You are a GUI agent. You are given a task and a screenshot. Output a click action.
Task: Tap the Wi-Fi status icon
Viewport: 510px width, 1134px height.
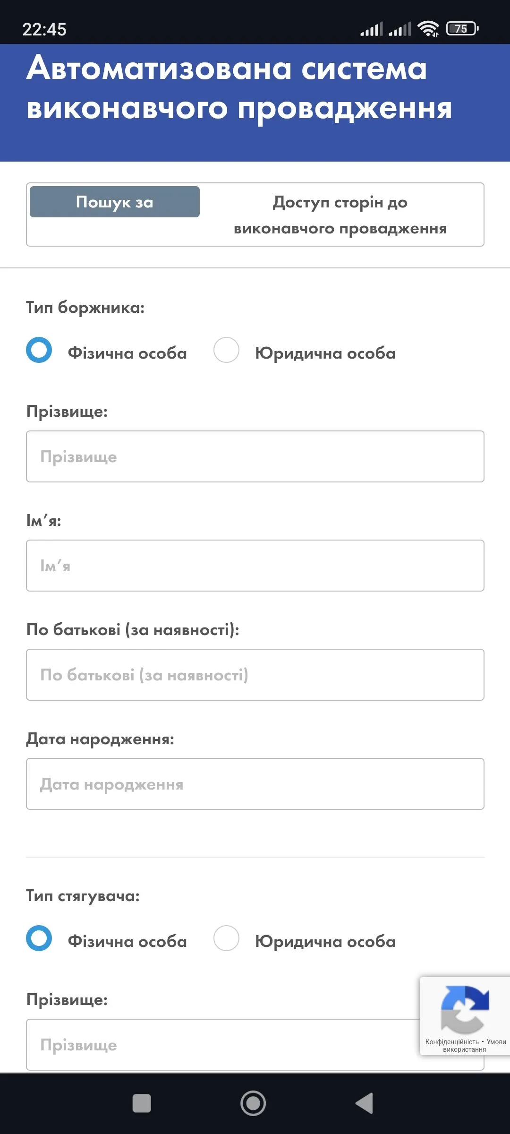tap(429, 29)
